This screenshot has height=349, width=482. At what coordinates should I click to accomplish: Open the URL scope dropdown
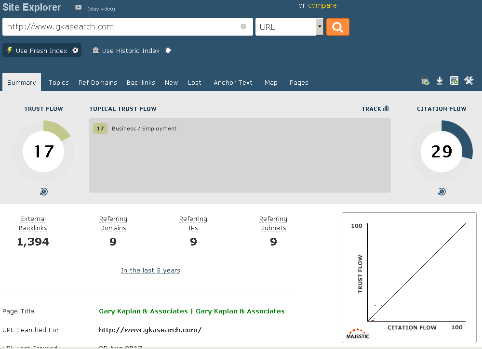tap(320, 27)
